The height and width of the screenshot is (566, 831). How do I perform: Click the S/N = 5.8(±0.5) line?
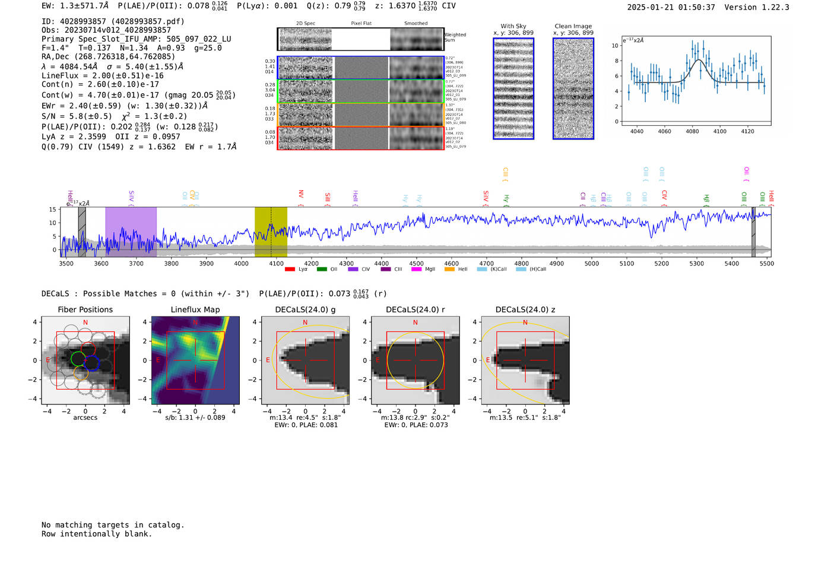[x=114, y=116]
